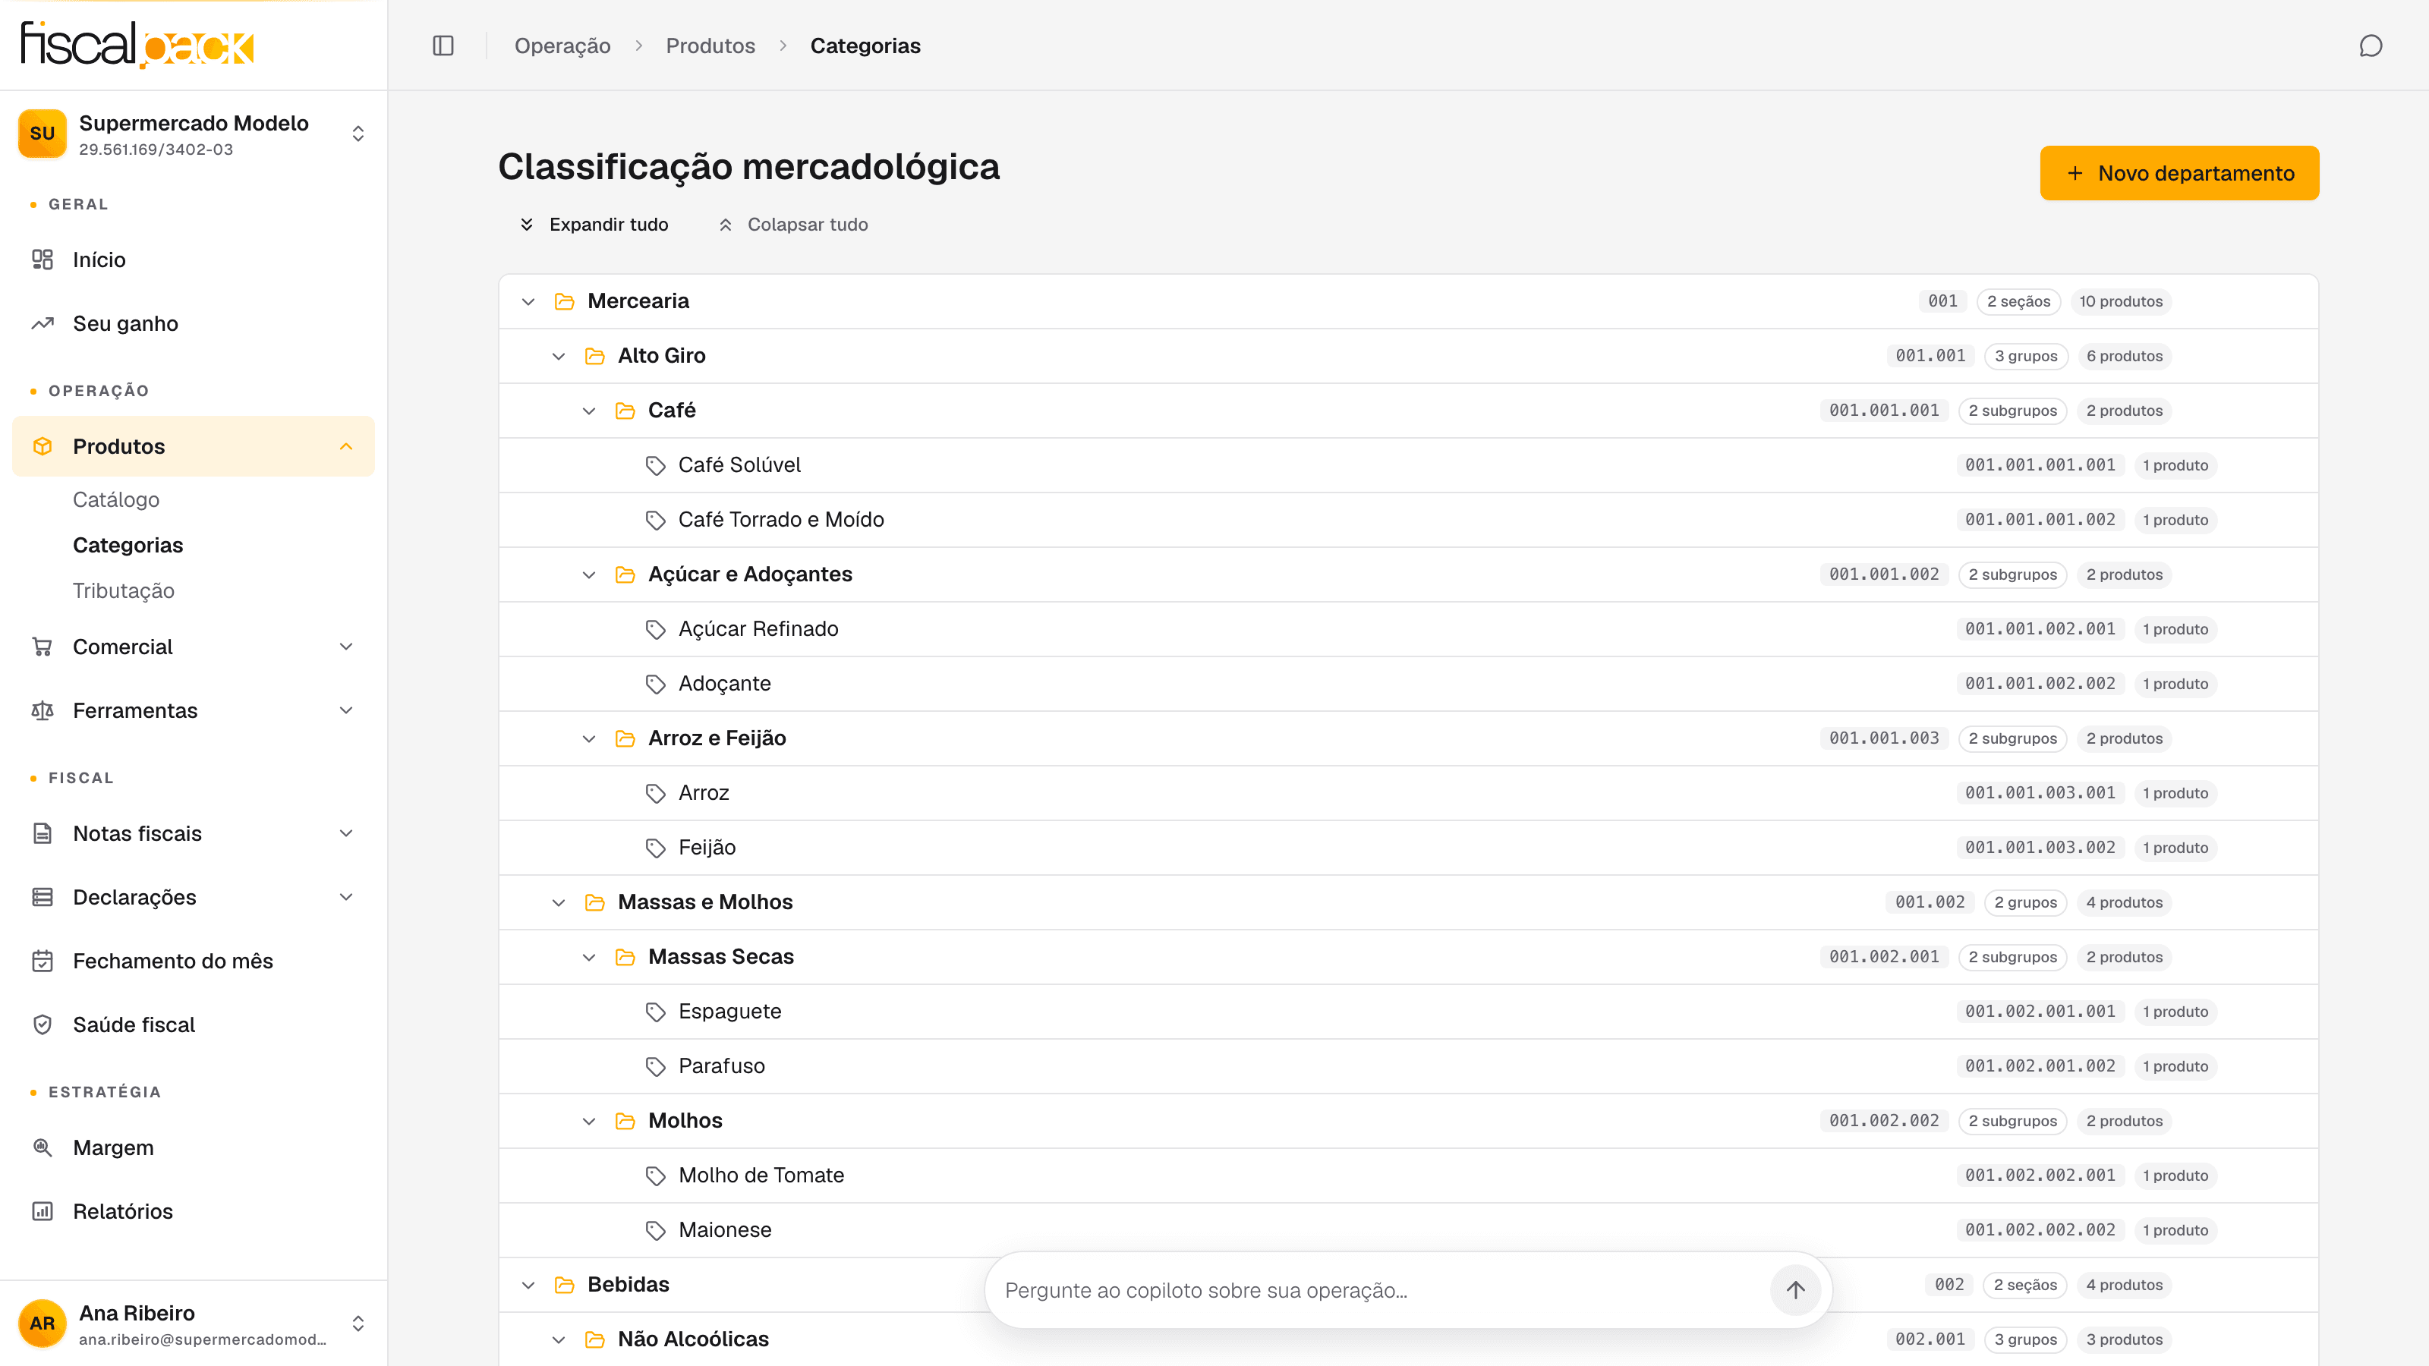Click the fiscal pack logo
The height and width of the screenshot is (1366, 2429).
(137, 44)
